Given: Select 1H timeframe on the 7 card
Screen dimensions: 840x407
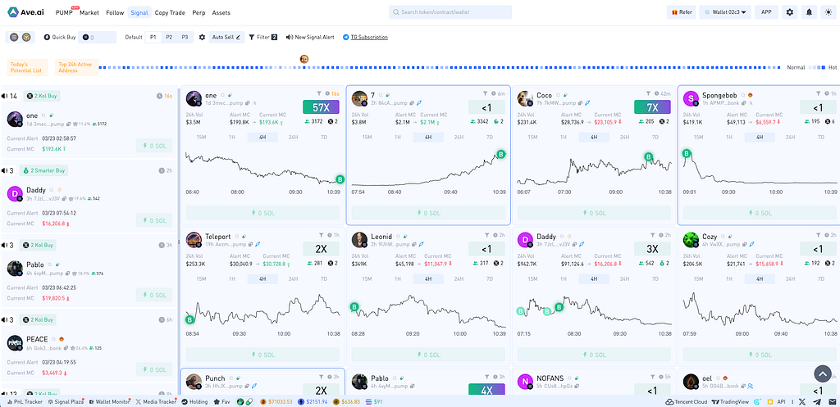Looking at the screenshot, I should click(398, 138).
